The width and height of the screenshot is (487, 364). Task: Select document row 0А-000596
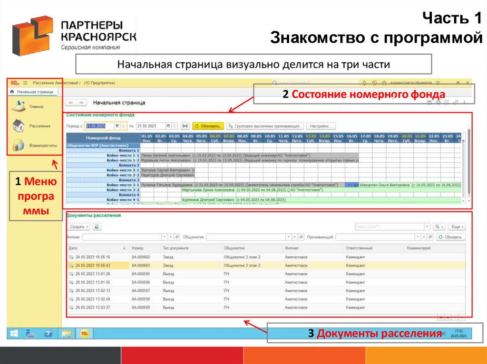266,282
